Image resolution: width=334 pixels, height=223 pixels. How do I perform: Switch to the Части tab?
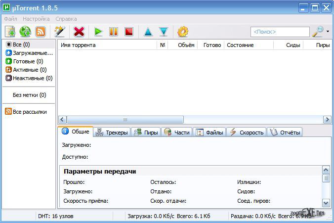(177, 133)
